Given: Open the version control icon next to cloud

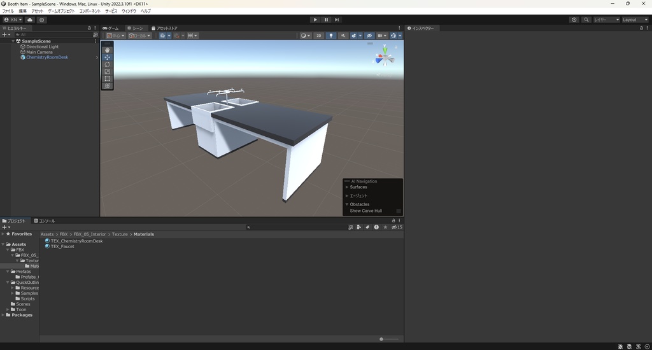Looking at the screenshot, I should point(41,20).
